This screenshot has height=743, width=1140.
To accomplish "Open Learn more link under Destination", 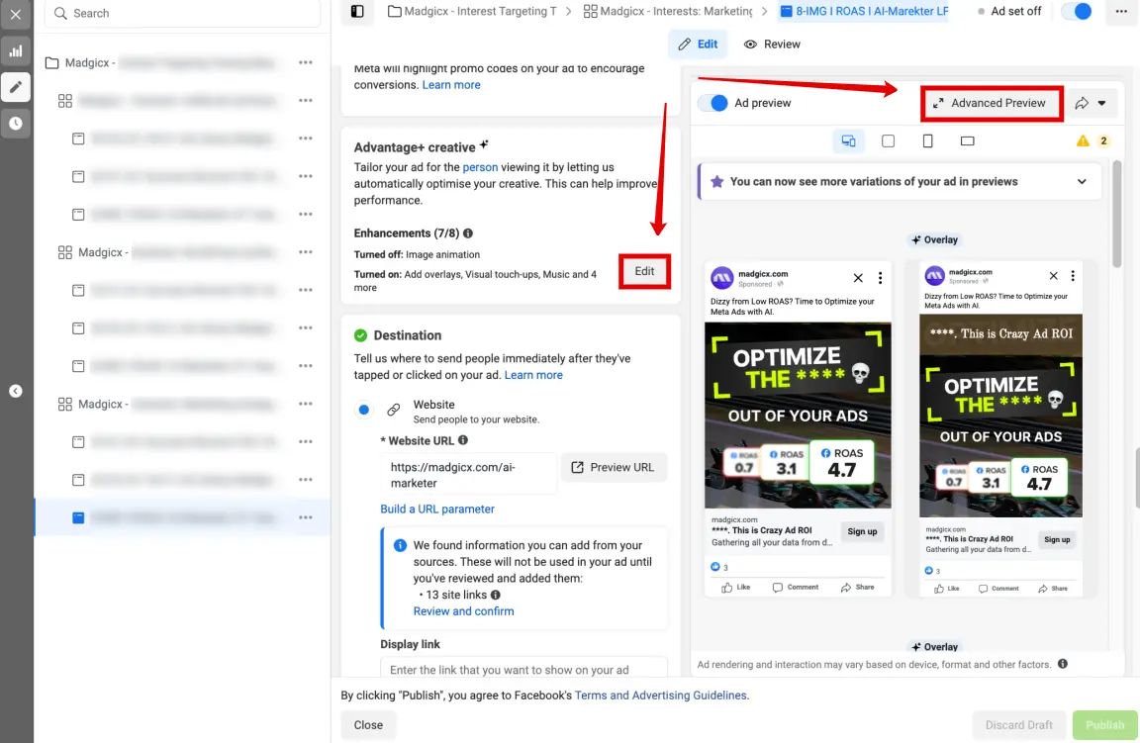I will [x=533, y=375].
